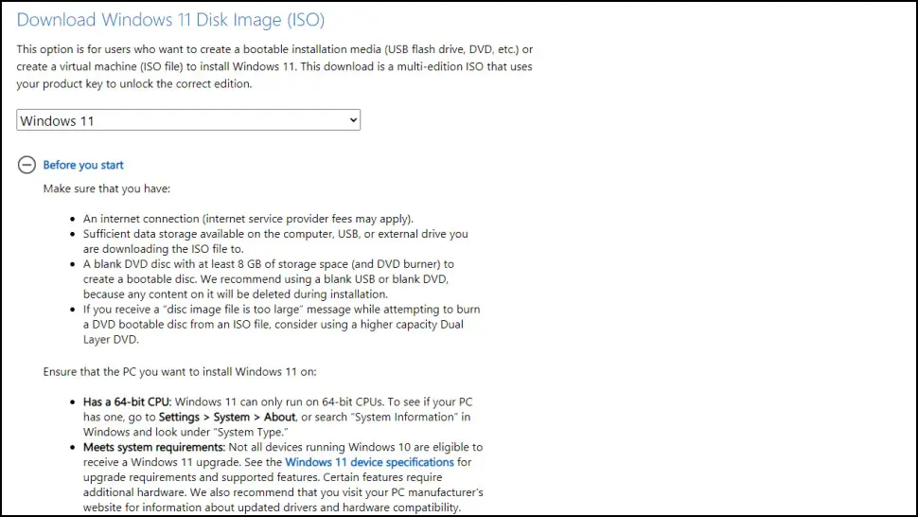Click the bold 'Meets system requirements' text

pos(153,447)
